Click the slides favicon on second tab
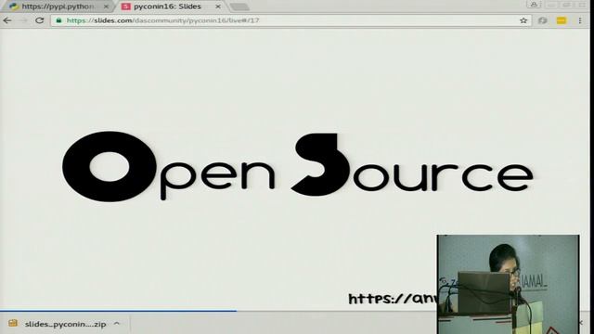 [x=126, y=6]
